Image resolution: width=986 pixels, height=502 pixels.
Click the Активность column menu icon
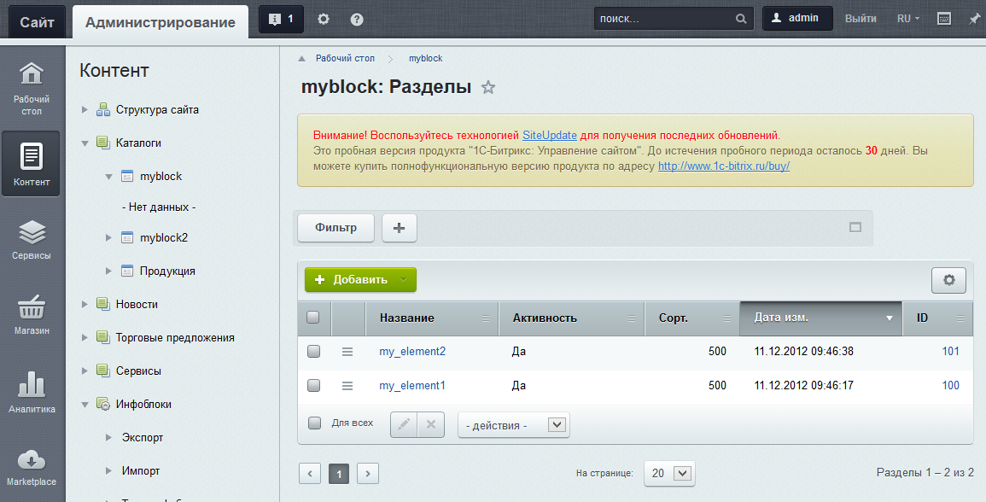(632, 318)
